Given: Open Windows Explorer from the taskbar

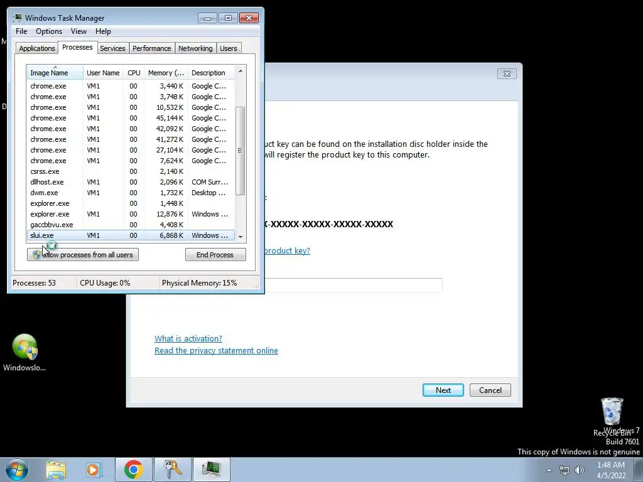Looking at the screenshot, I should 56,469.
